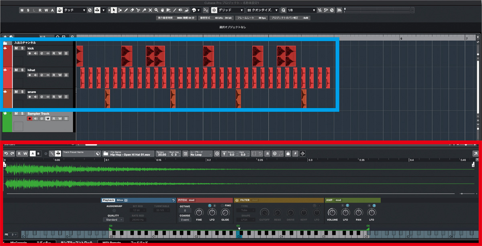Click the Reverse sample R icon
Viewport: 482px width, 246px height.
[267, 153]
